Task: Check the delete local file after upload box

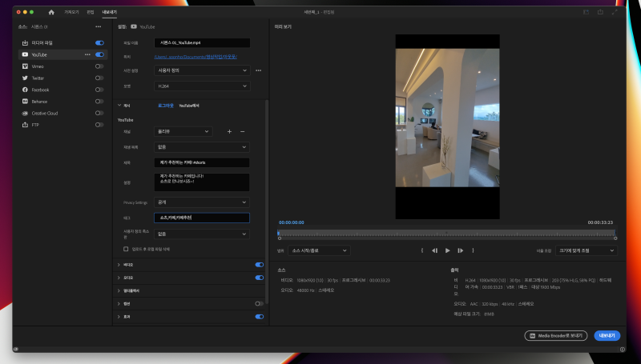Action: pyautogui.click(x=126, y=248)
